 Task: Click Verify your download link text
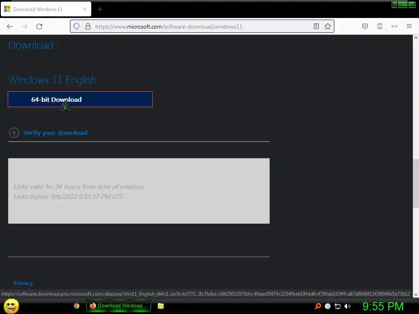55,133
